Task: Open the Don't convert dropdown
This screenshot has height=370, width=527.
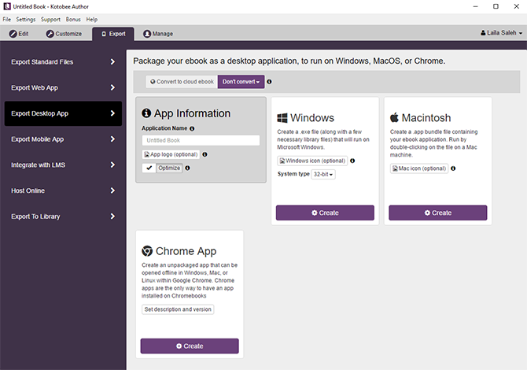Action: pos(241,81)
